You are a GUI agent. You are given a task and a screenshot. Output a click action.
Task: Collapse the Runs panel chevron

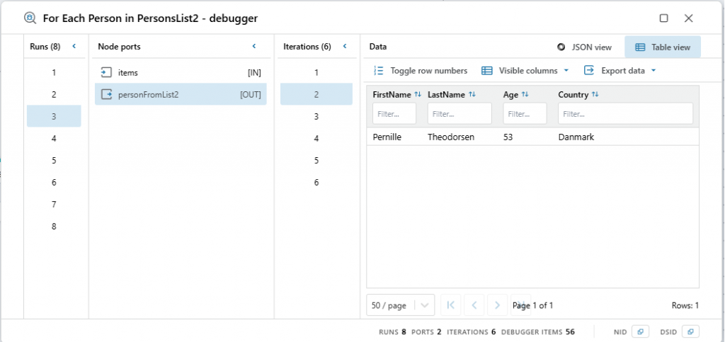click(x=74, y=47)
